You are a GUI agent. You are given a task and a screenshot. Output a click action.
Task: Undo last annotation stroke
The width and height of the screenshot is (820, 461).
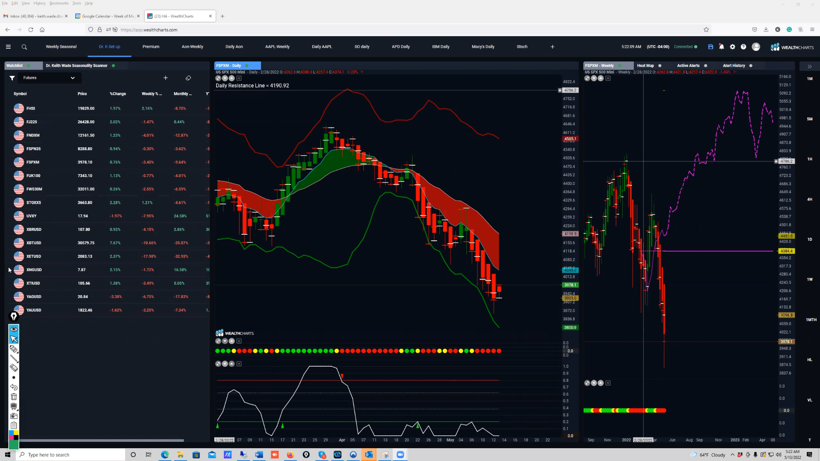(14, 387)
